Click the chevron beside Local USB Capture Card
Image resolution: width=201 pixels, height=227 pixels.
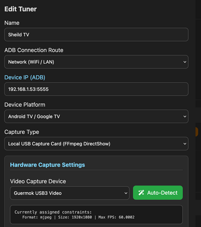coord(185,143)
